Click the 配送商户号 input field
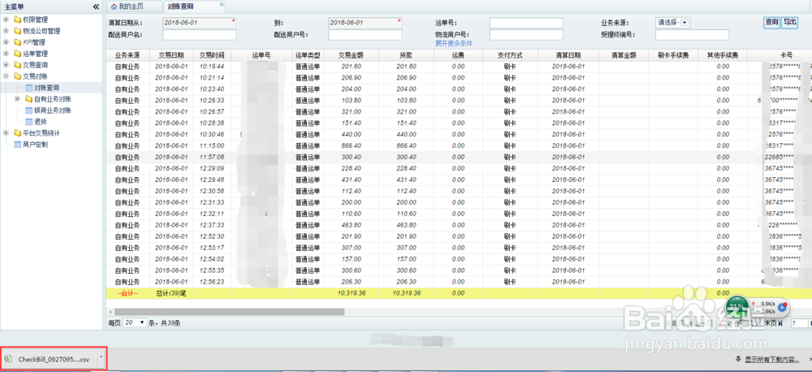Viewport: 812px width, 372px height. [x=365, y=35]
